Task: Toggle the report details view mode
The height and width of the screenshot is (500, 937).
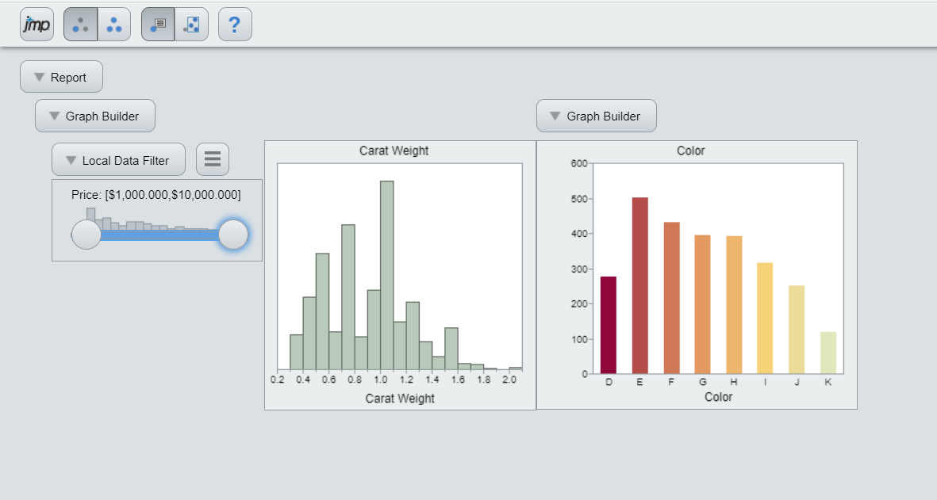Action: point(157,24)
